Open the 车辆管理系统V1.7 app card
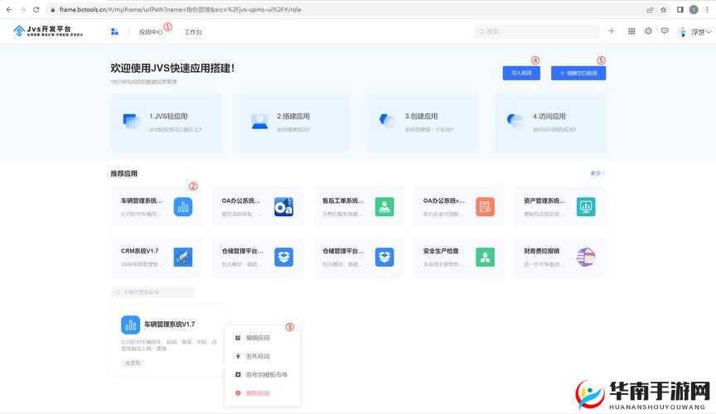The image size is (716, 414). point(169,340)
